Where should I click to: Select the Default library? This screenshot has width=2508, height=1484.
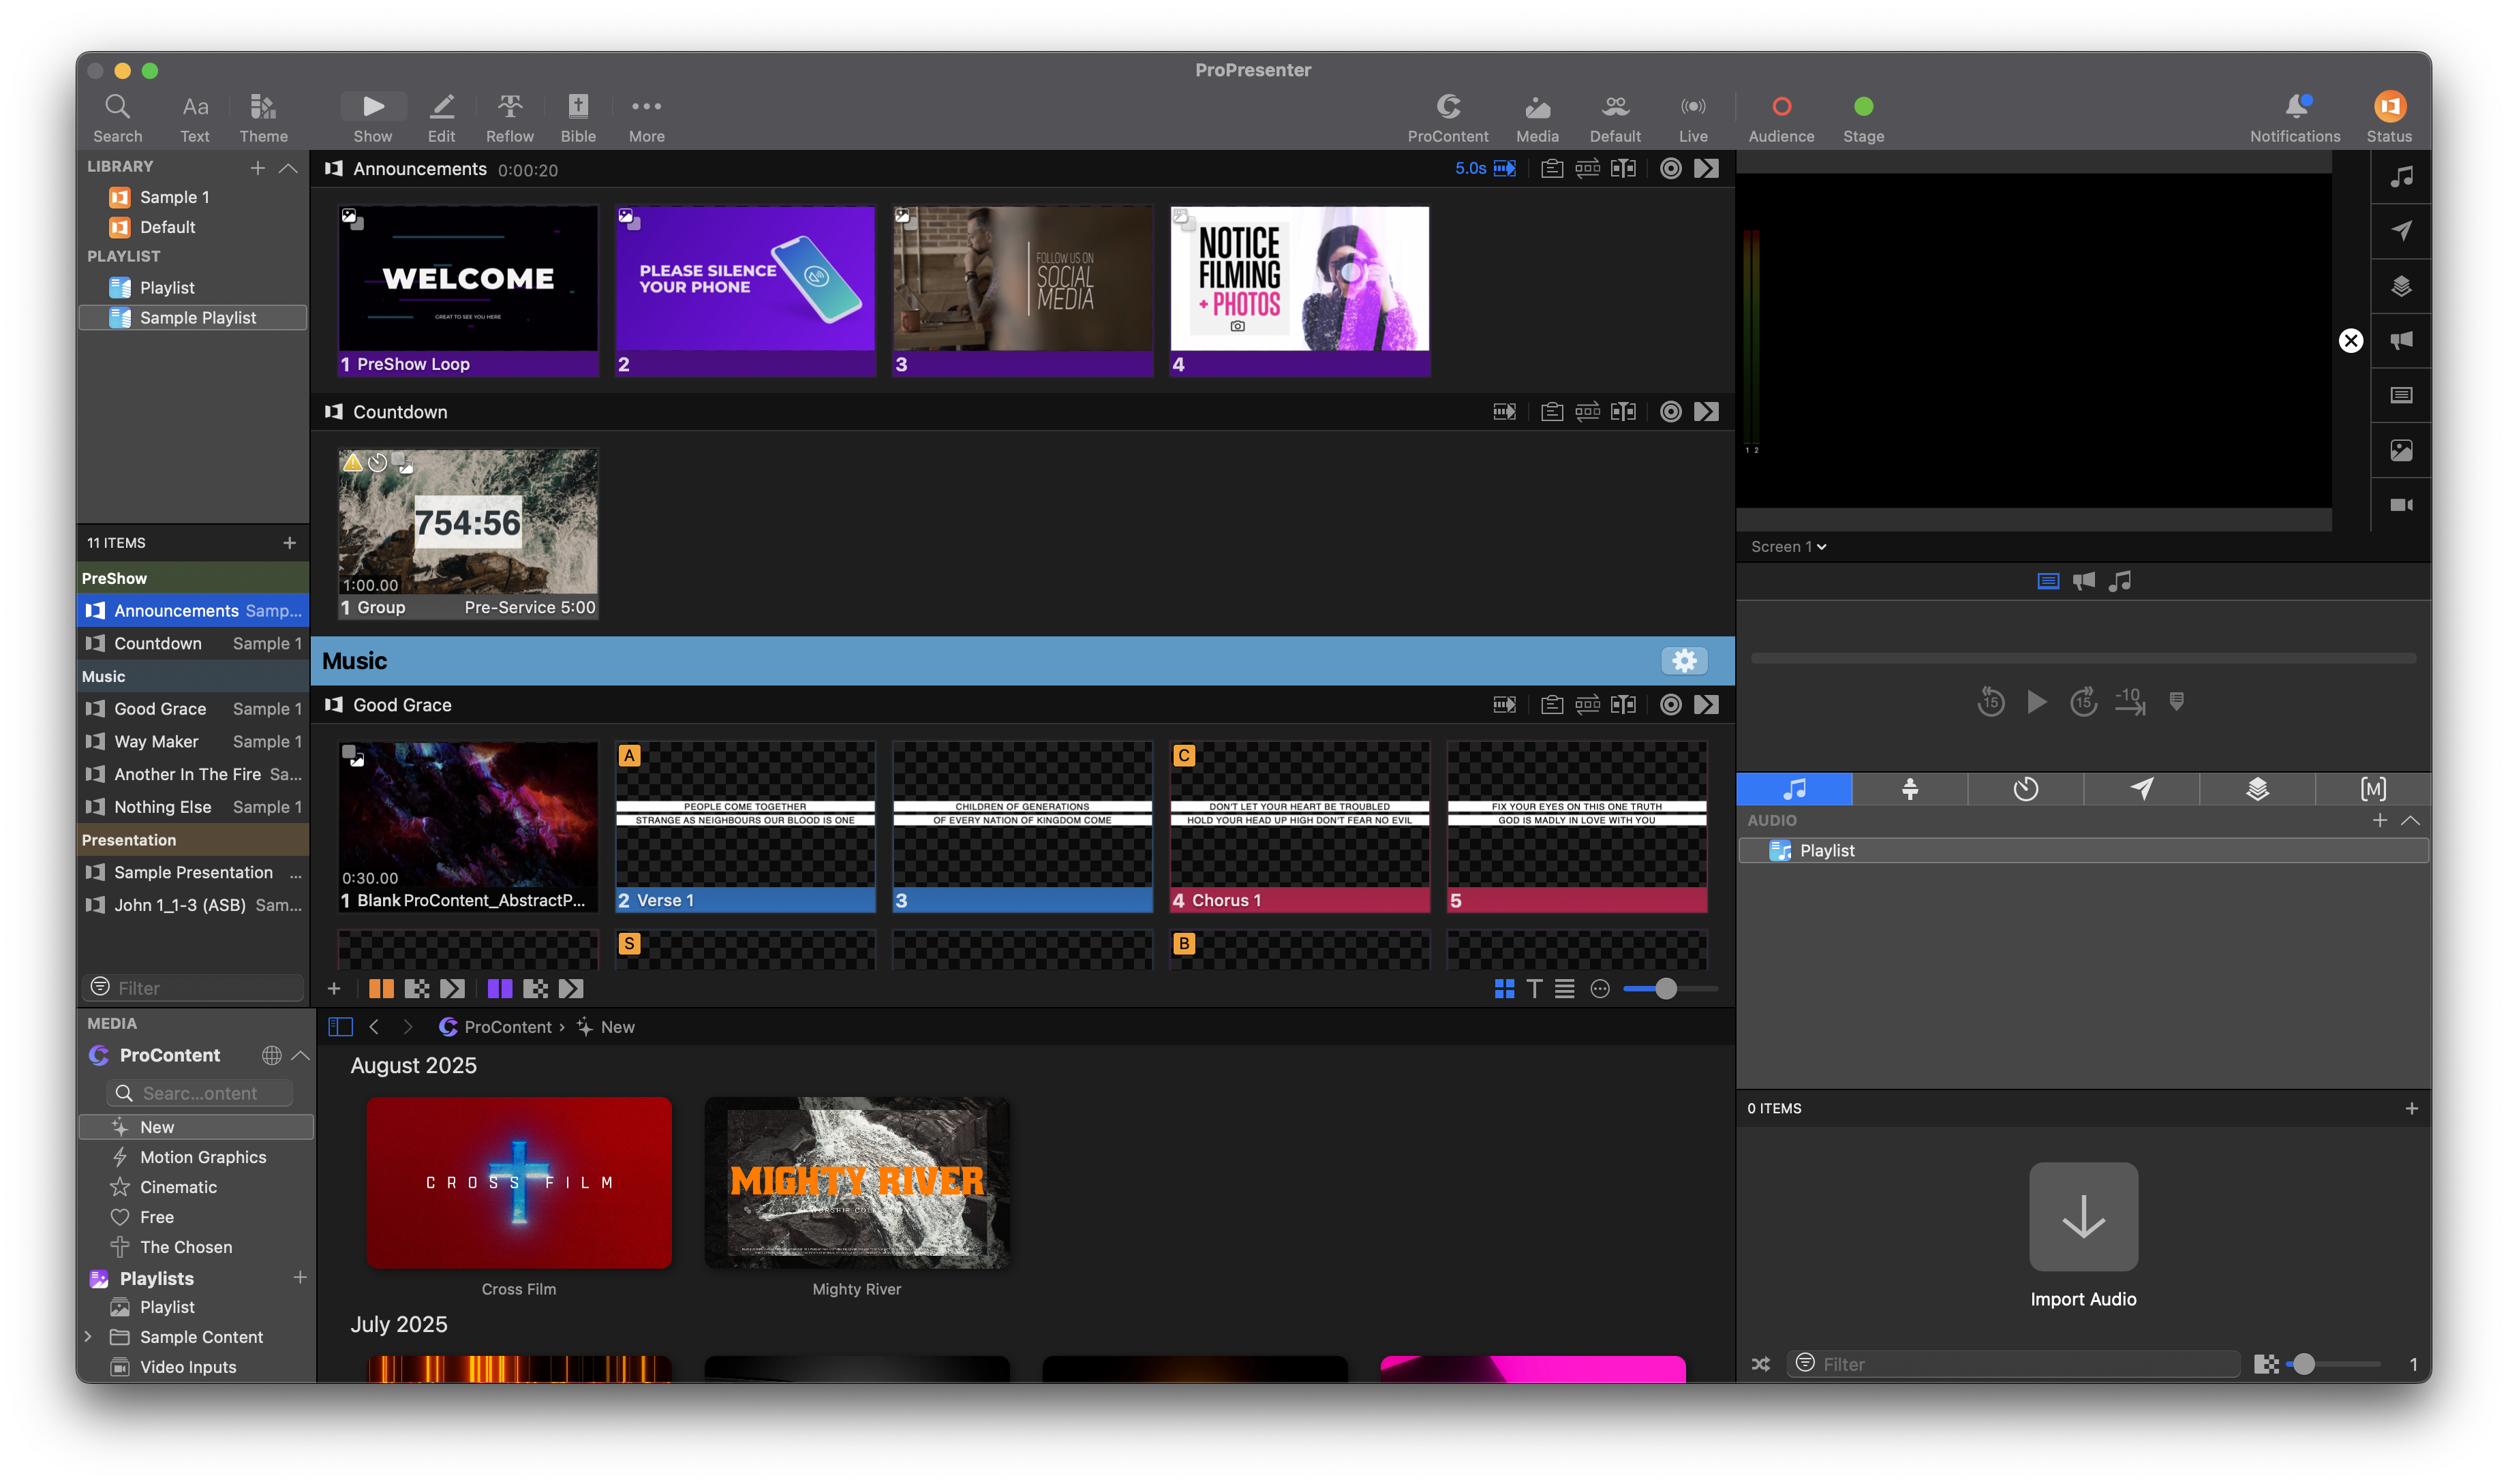[193, 227]
